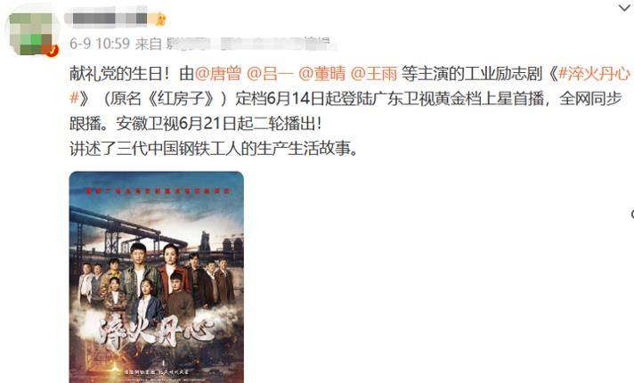Click the membership crown icon beside username

coord(160,19)
